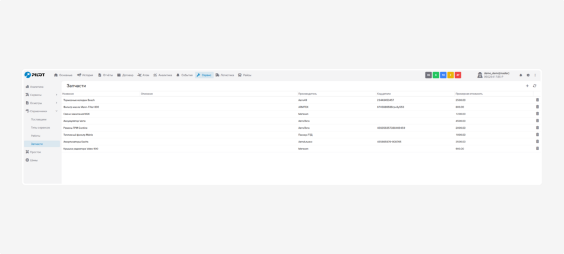
Task: Click the green status counter badge
Action: click(x=436, y=75)
